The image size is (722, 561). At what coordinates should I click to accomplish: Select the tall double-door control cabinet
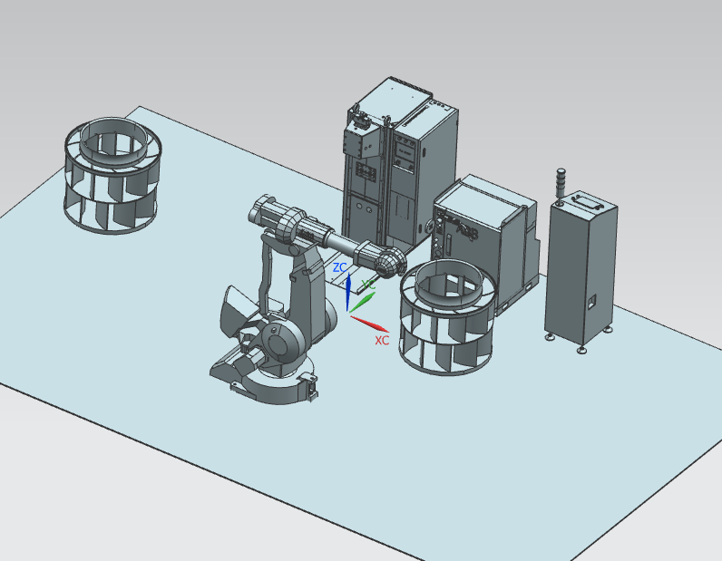pyautogui.click(x=400, y=161)
